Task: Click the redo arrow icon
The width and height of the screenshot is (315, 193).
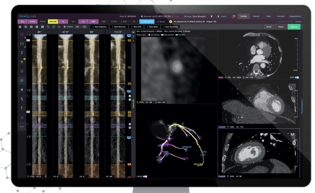Action: pos(53,27)
